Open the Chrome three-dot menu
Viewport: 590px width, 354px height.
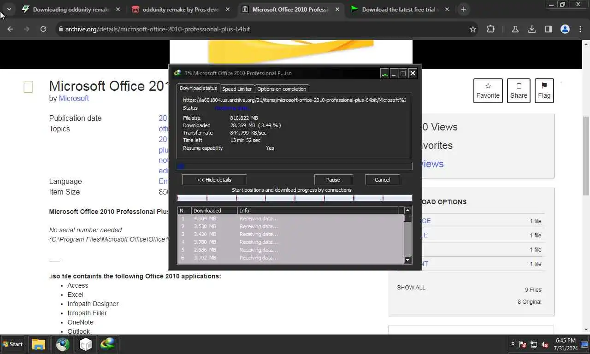[579, 29]
